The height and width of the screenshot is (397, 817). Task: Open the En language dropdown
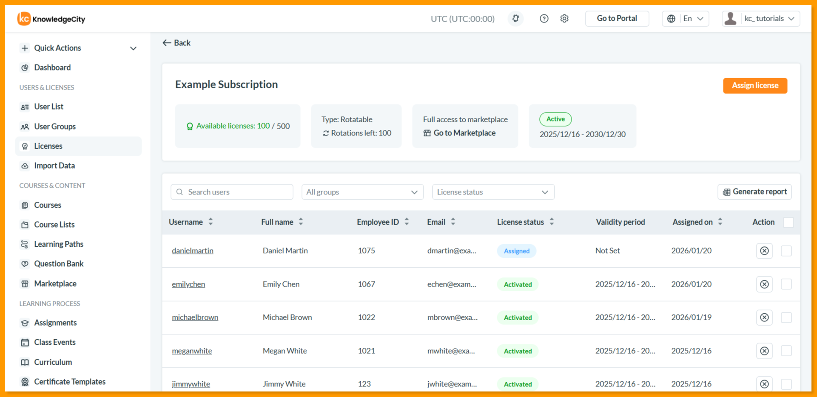tap(686, 19)
